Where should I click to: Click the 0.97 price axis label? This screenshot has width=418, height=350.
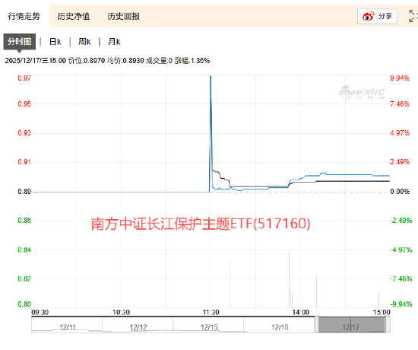click(24, 78)
